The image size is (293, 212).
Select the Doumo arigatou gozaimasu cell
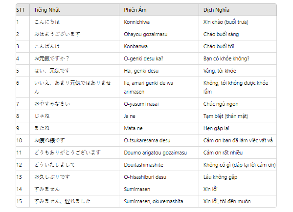159,153
